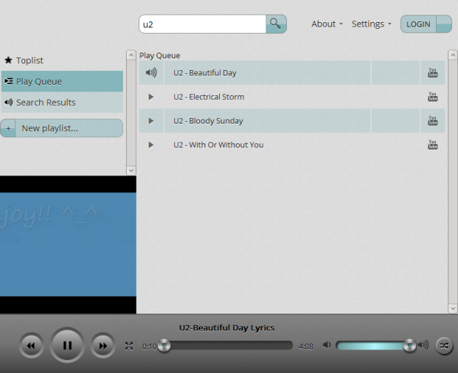Click the song progress slider handle
458x373 pixels.
[x=164, y=346]
